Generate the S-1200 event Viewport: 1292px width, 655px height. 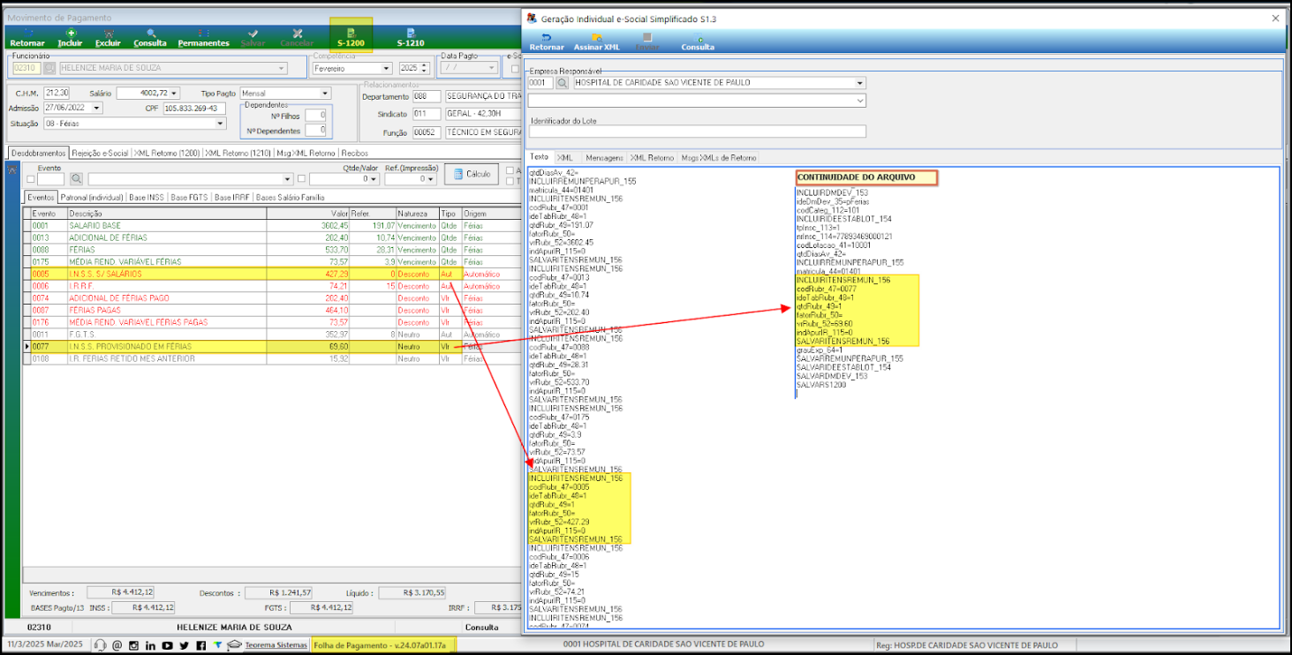click(351, 38)
